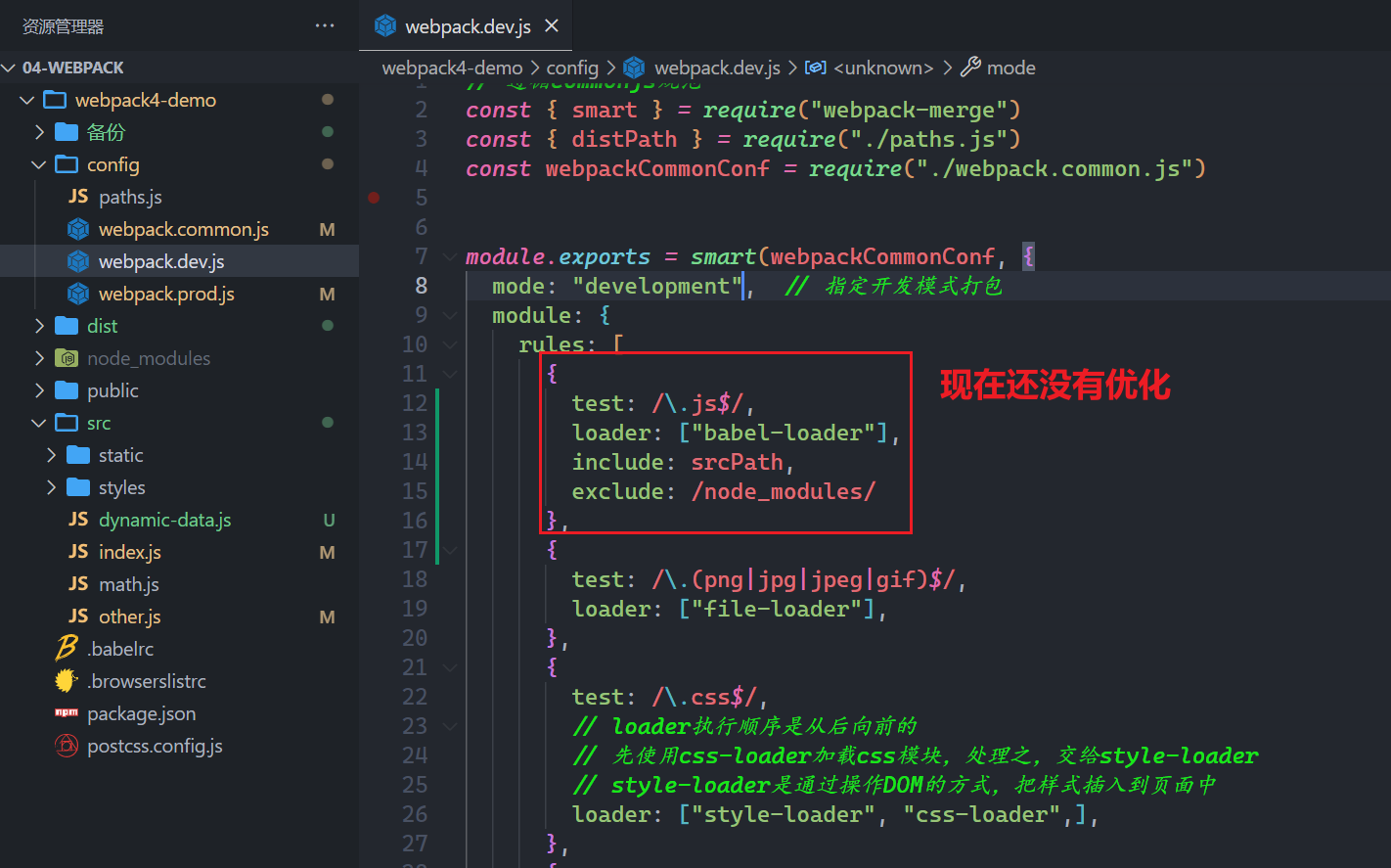1391x868 pixels.
Task: Expand the styles folder chevron
Action: pos(51,487)
